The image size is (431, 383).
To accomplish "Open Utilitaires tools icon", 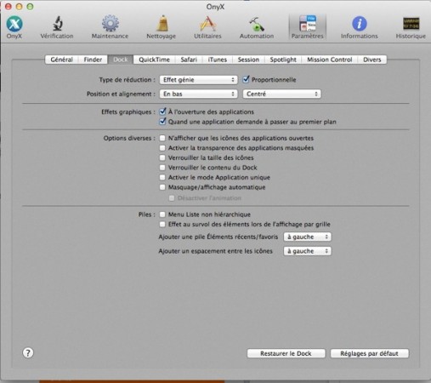I will click(x=207, y=27).
